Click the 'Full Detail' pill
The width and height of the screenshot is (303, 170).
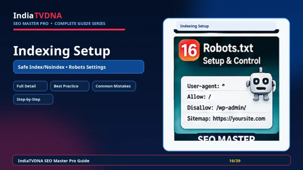coord(30,86)
